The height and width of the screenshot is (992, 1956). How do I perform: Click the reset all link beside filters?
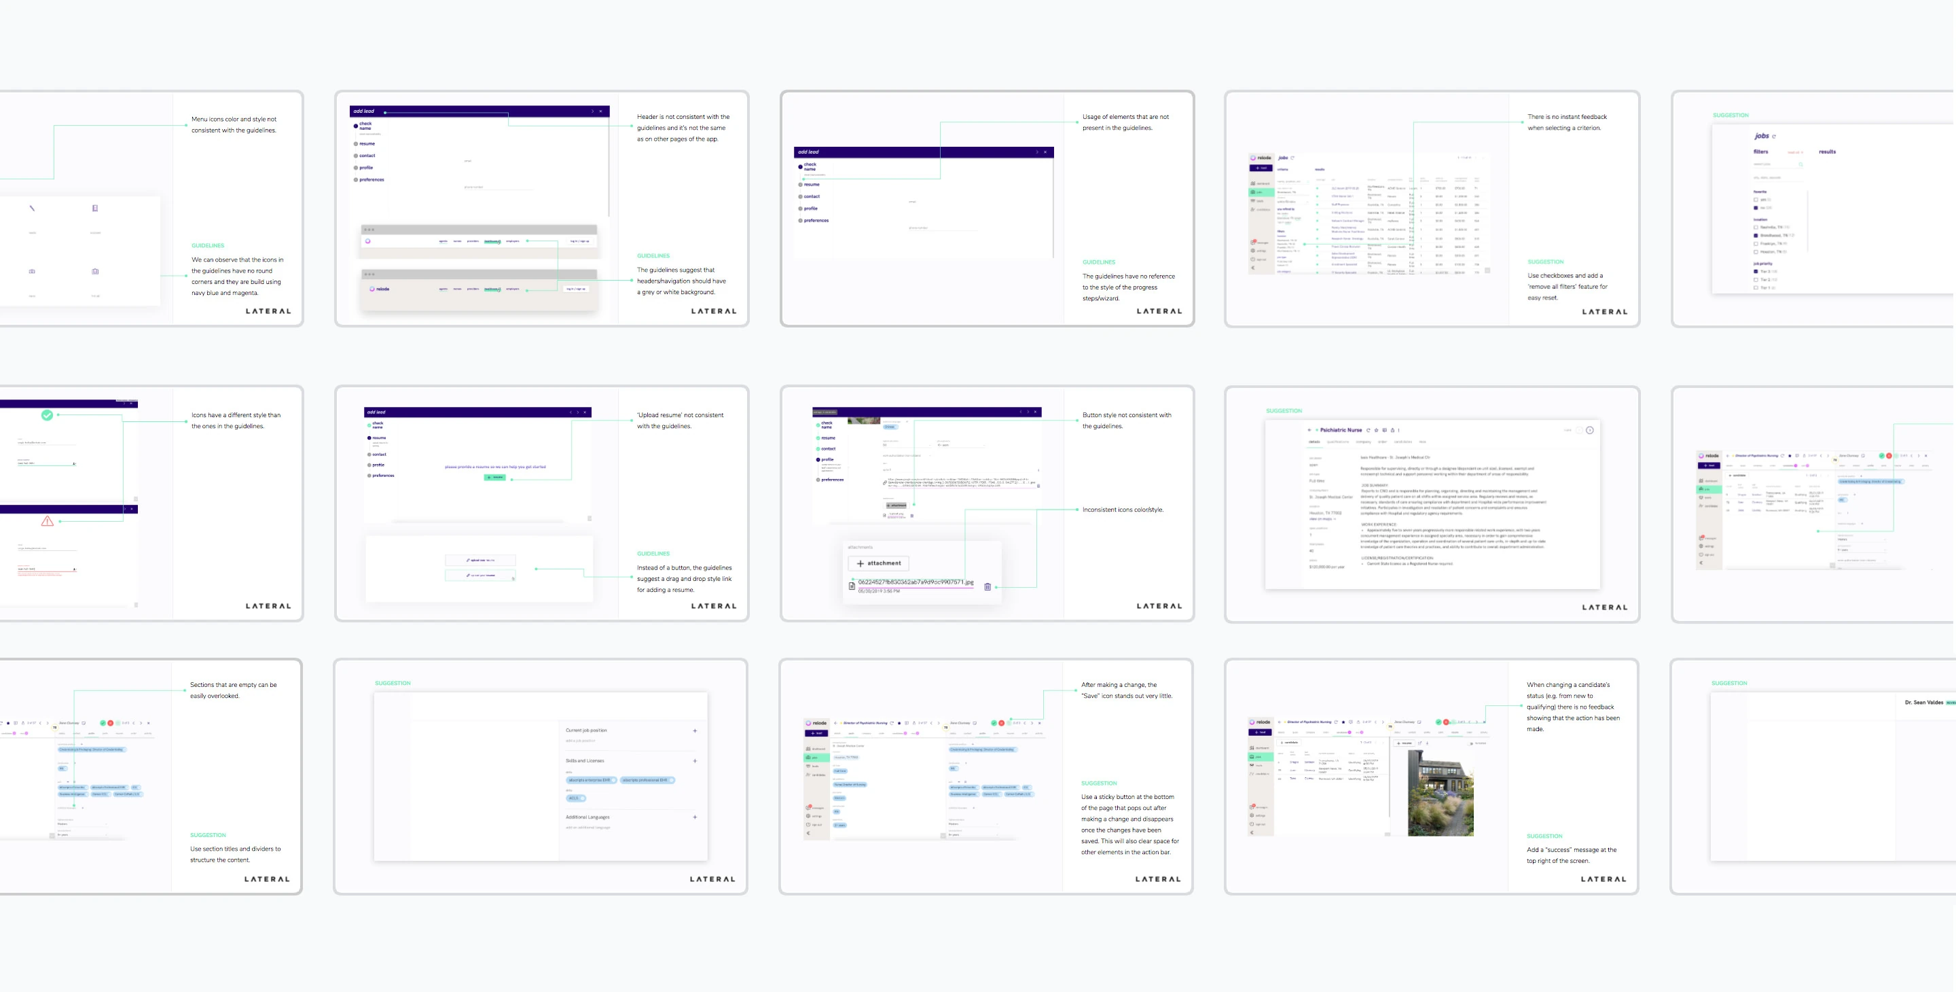(1796, 153)
